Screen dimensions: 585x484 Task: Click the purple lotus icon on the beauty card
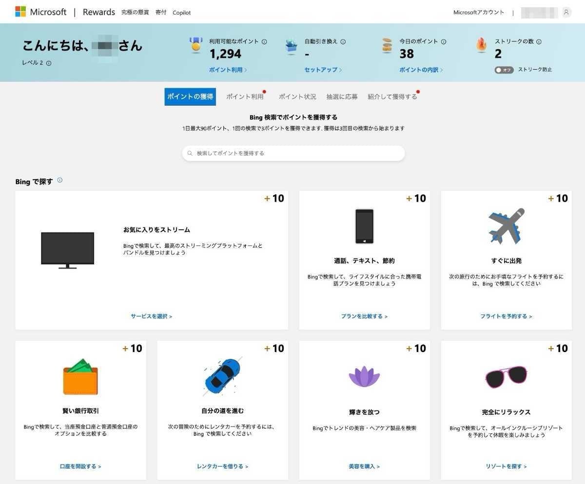click(364, 375)
